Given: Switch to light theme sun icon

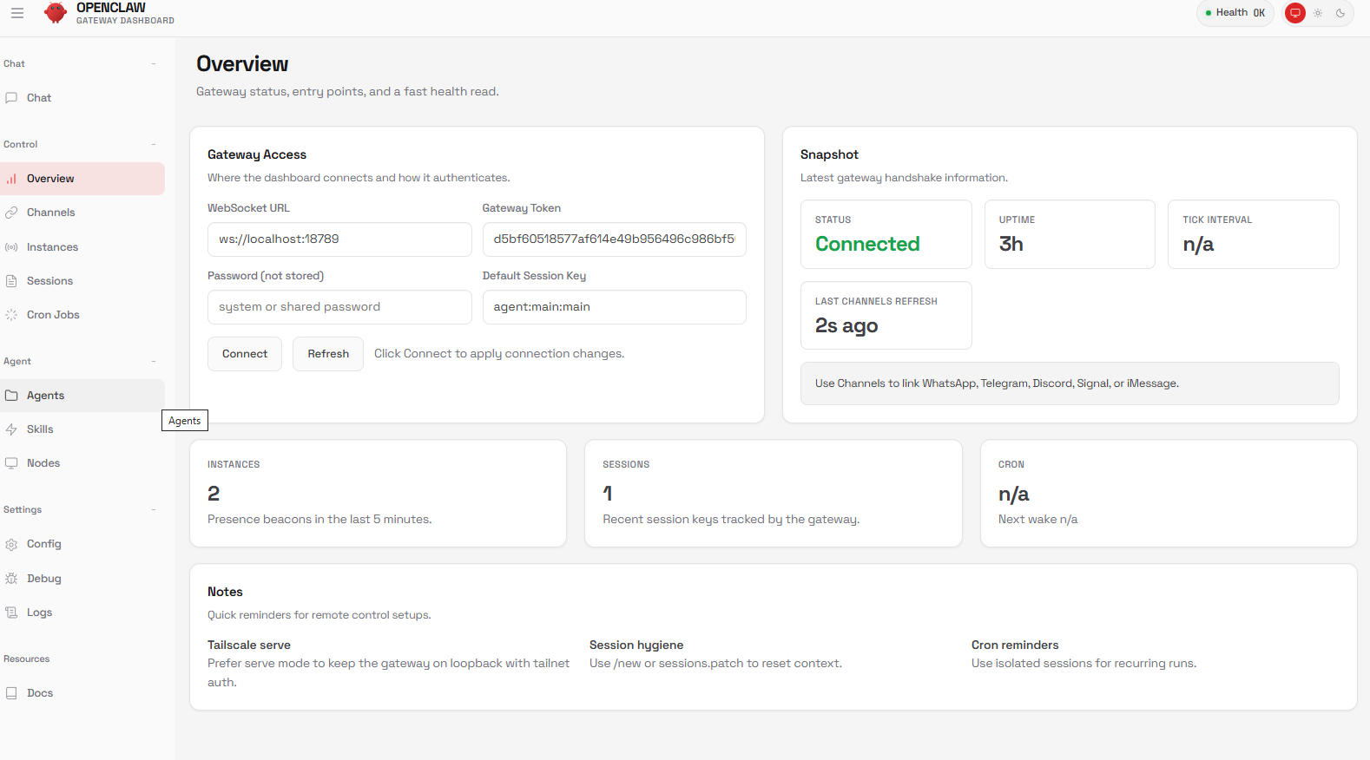Looking at the screenshot, I should click(x=1318, y=13).
